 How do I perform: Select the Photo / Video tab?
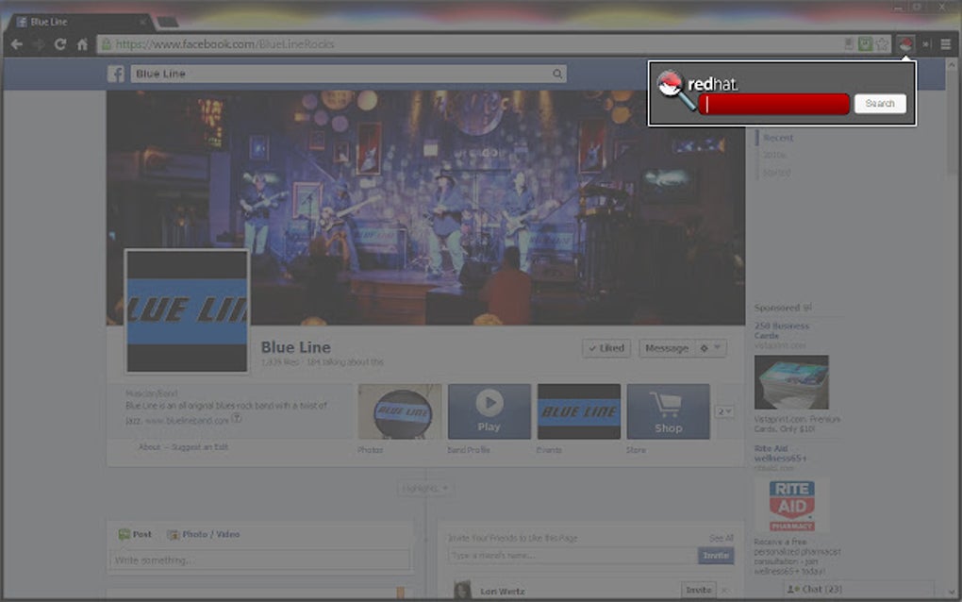[204, 534]
